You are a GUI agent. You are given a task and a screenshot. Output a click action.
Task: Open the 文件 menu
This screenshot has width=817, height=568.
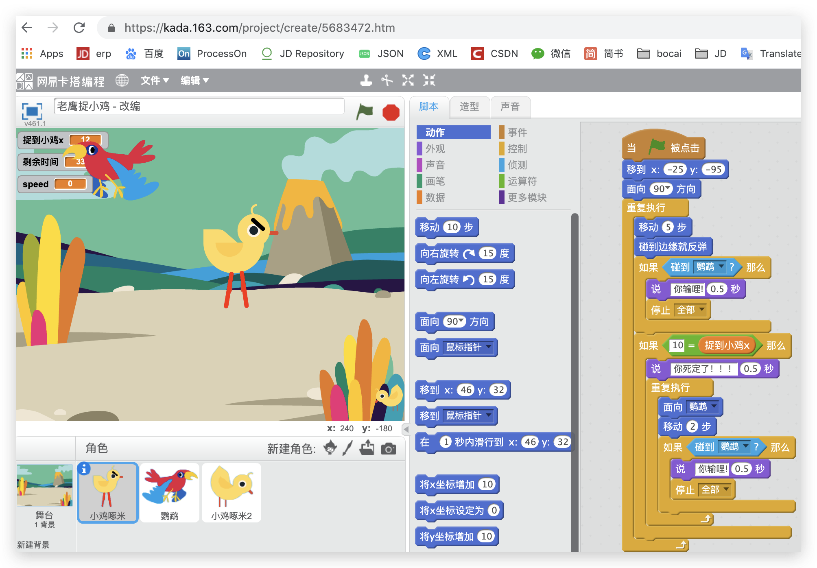click(x=154, y=80)
